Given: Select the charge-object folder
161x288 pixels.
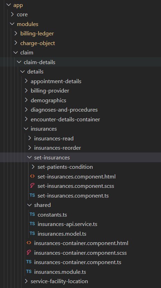Looking at the screenshot, I should tap(38, 43).
